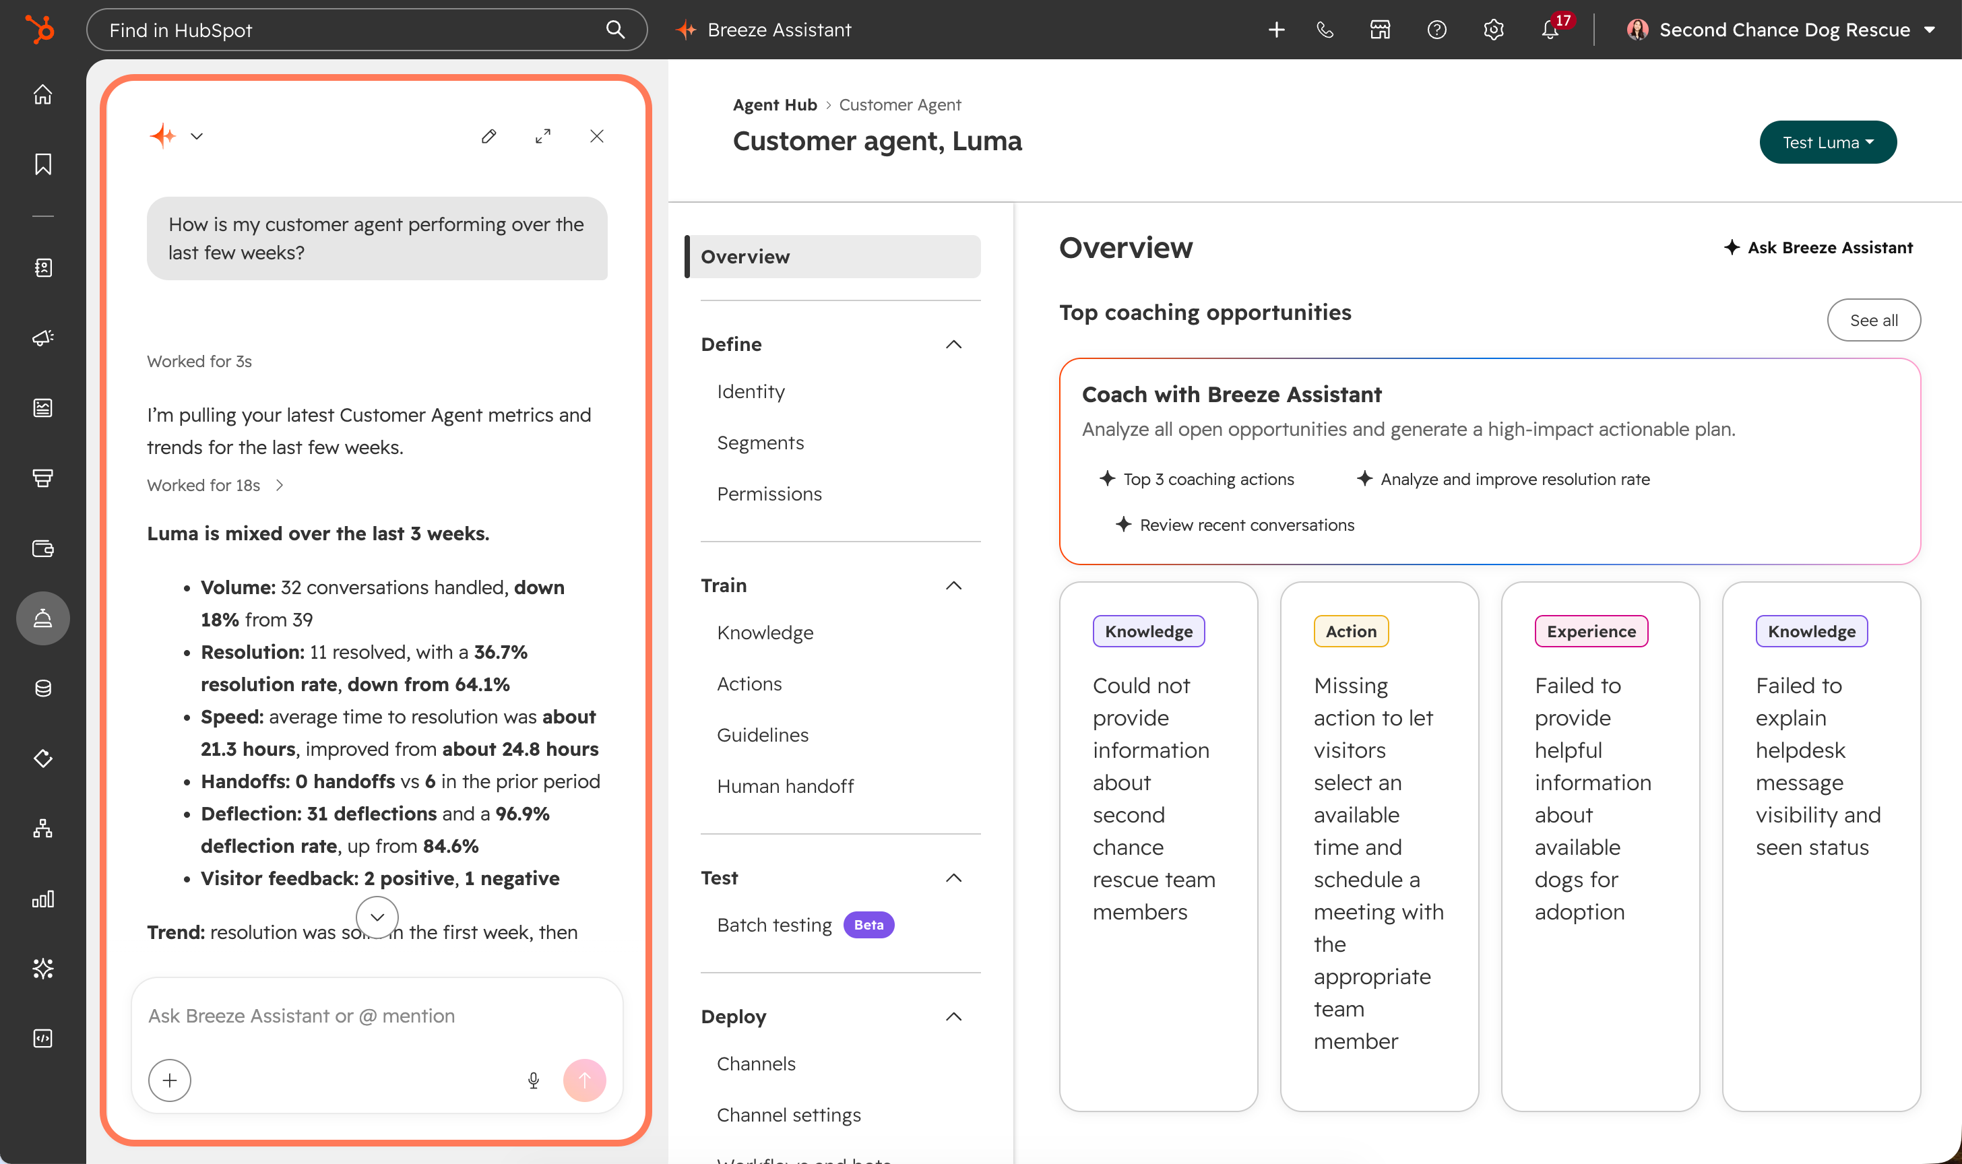Collapse the Train section
The width and height of the screenshot is (1962, 1164).
tap(954, 586)
